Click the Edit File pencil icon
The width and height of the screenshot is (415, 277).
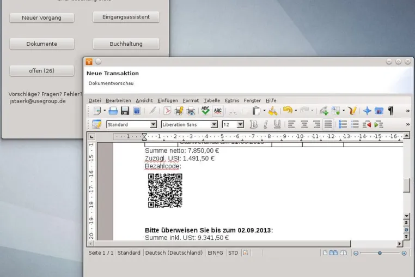(x=152, y=111)
